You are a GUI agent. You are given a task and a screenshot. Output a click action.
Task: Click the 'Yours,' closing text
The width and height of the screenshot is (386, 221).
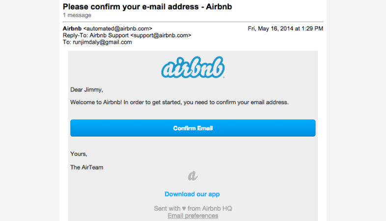coord(79,154)
